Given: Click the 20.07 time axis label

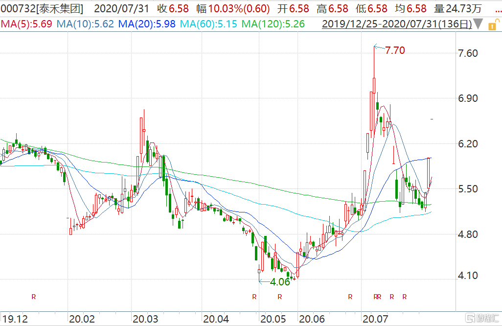Looking at the screenshot, I should pyautogui.click(x=376, y=319).
